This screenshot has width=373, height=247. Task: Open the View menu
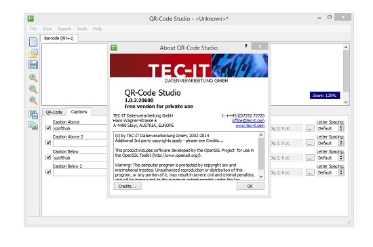[47, 28]
